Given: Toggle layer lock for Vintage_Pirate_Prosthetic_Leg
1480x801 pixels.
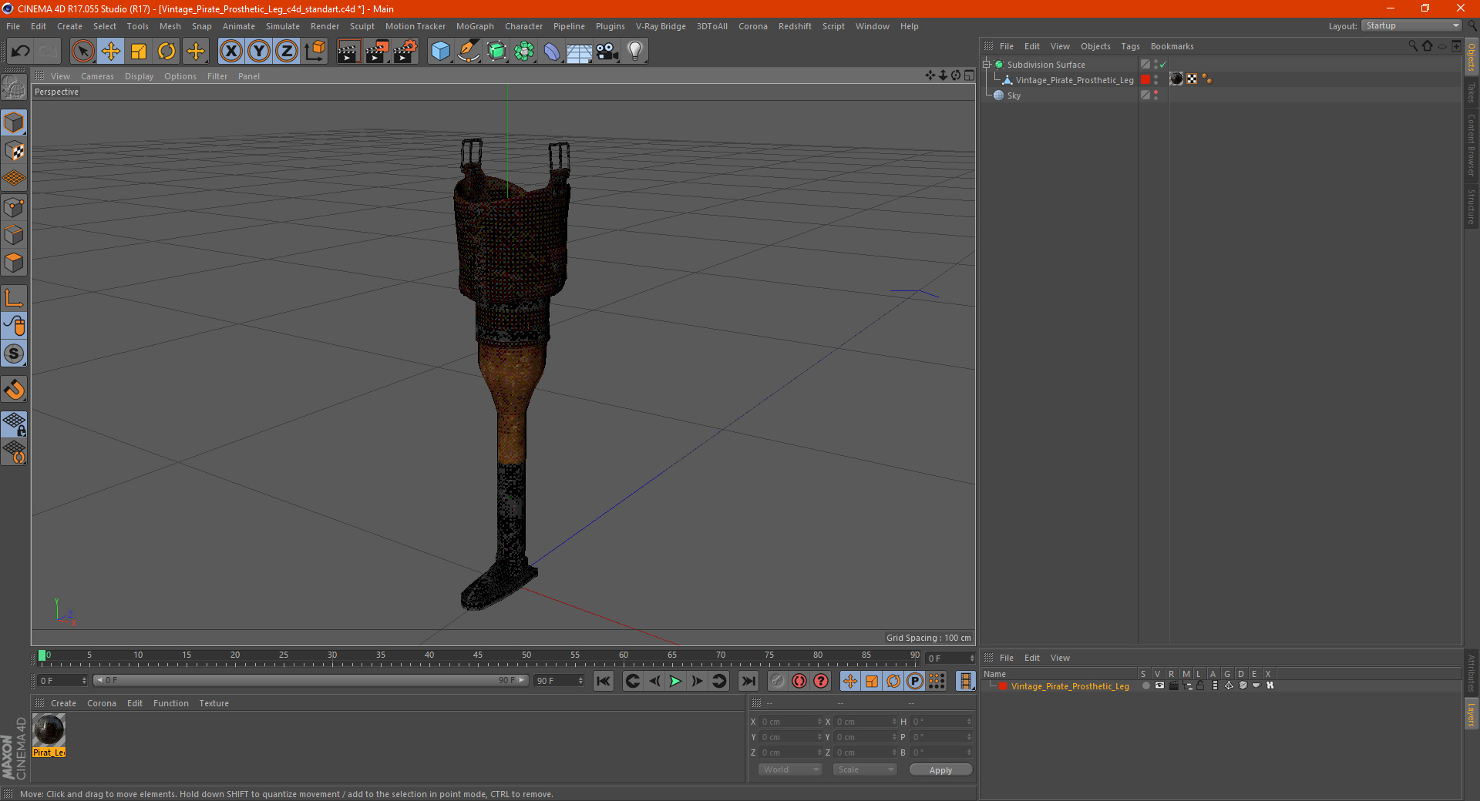Looking at the screenshot, I should point(1200,685).
